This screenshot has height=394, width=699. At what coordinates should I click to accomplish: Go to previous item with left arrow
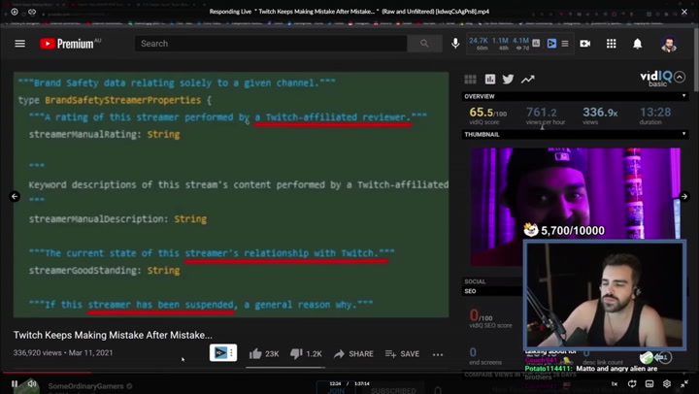click(x=15, y=196)
